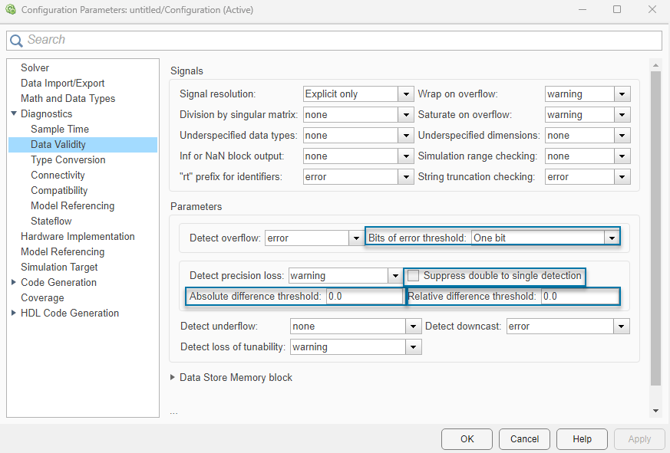Open Inf or NaN block output dropdown
This screenshot has height=453, width=670.
pos(358,156)
